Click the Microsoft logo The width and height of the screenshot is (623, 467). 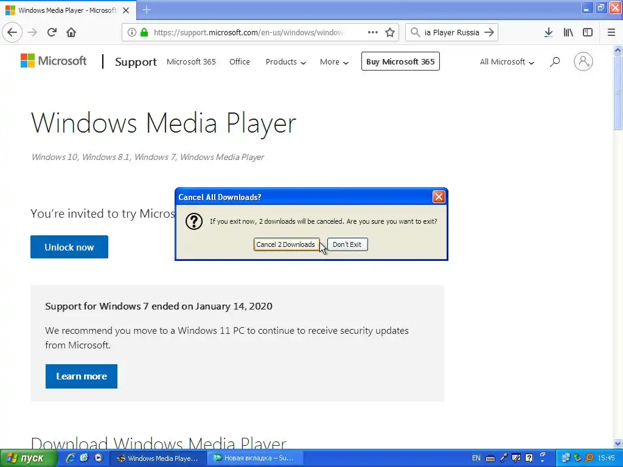54,61
